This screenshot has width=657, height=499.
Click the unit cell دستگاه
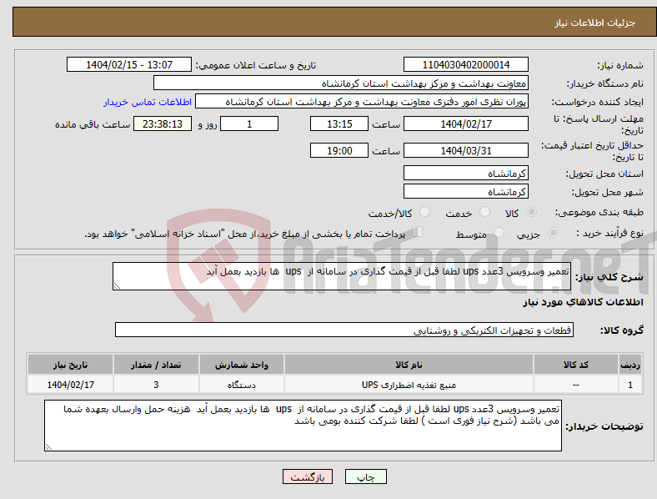tap(242, 385)
